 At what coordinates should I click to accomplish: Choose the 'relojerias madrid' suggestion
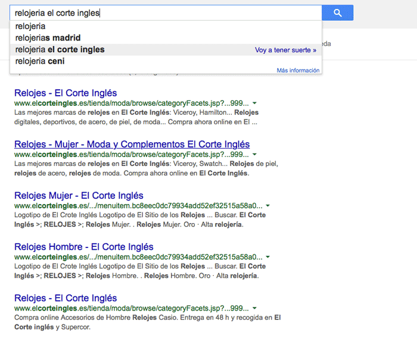tap(166, 38)
